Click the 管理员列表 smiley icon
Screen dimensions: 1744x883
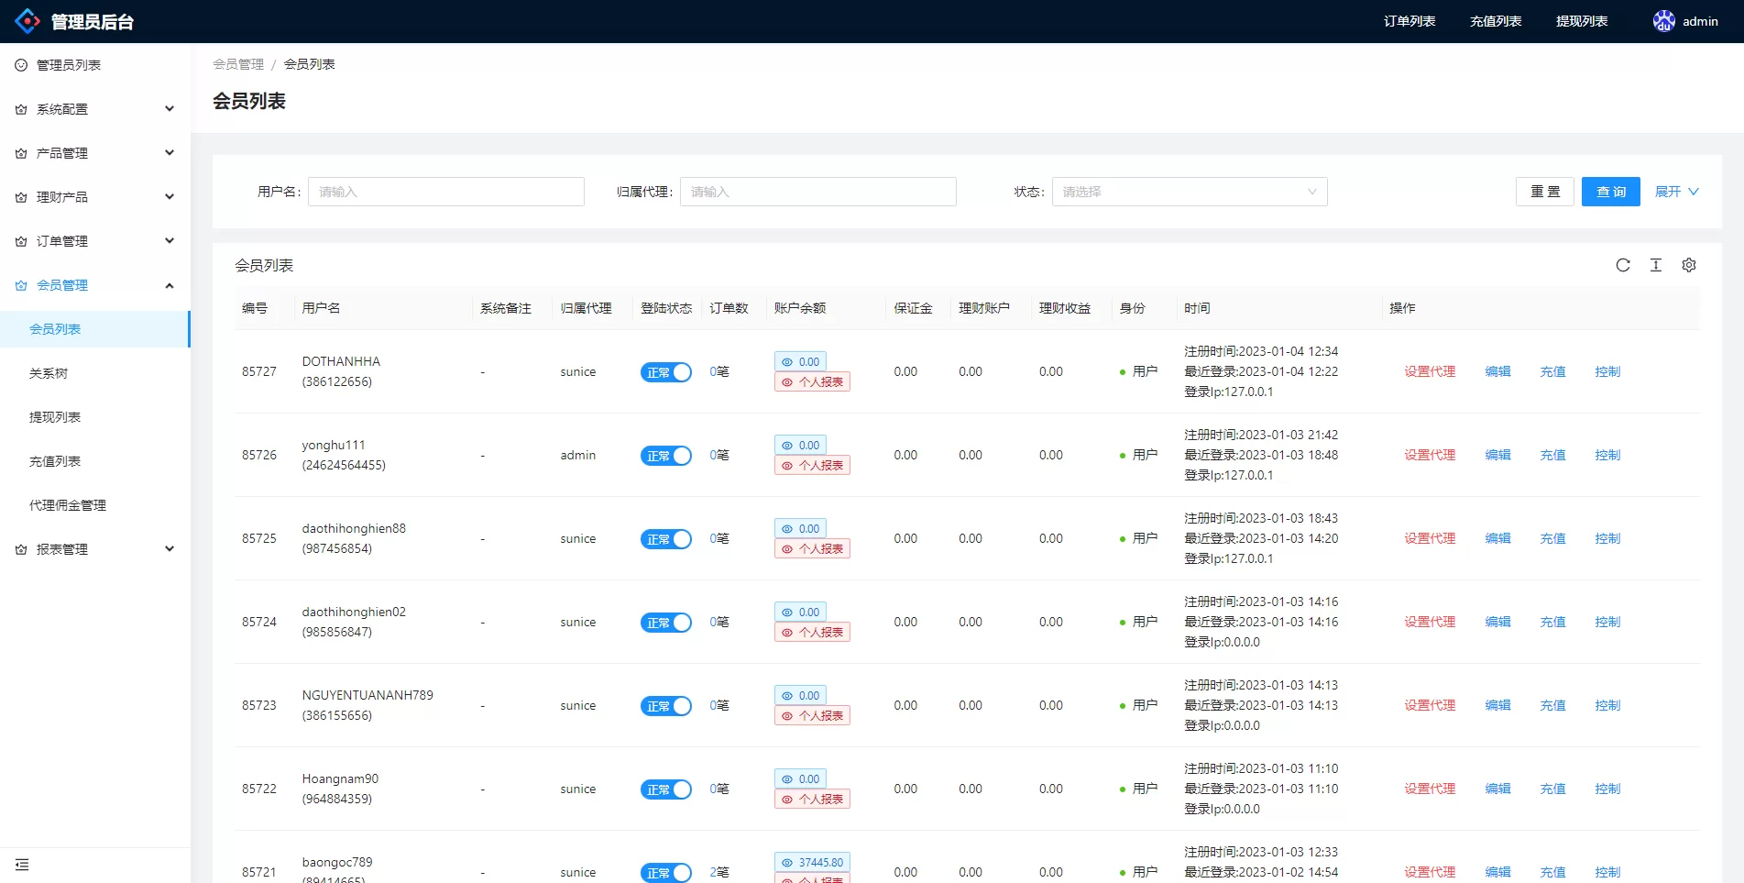coord(21,65)
